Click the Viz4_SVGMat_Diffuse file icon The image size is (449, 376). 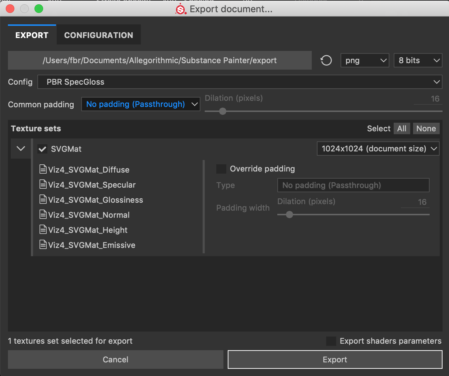coord(43,169)
